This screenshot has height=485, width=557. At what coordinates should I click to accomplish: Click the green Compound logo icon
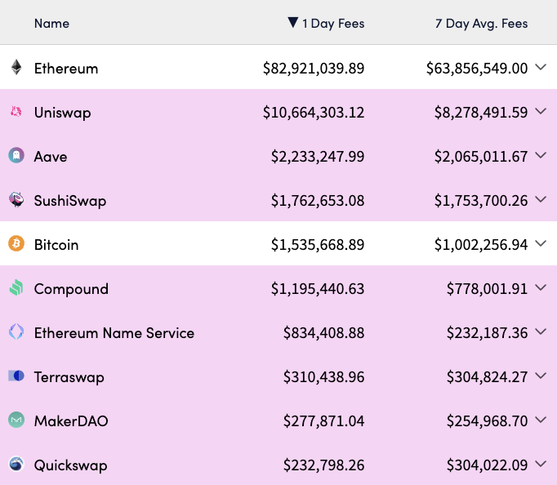[16, 287]
